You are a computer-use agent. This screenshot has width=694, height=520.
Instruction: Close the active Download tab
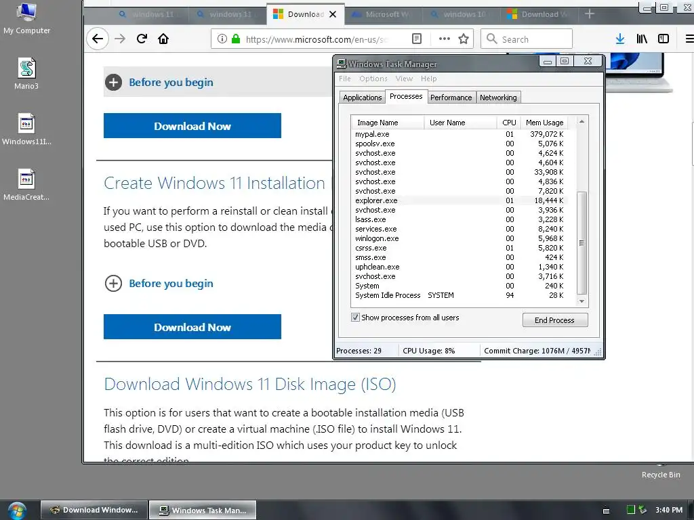click(333, 14)
